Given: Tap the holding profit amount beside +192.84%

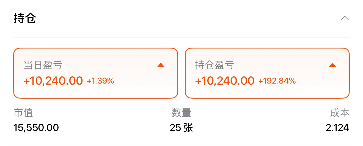Looking at the screenshot, I should (x=225, y=81).
